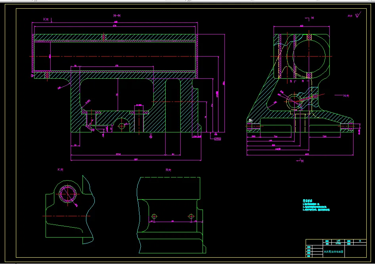This screenshot has height=264, width=375.
Task: Pick the small yellow circle in the right view
Action: coord(294,101)
